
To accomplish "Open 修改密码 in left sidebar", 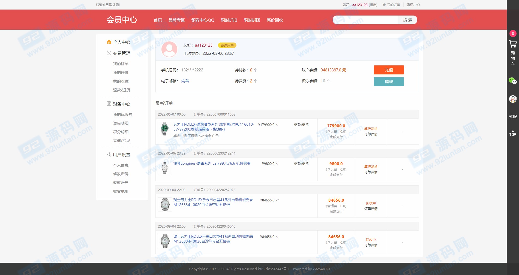I will pos(121,174).
